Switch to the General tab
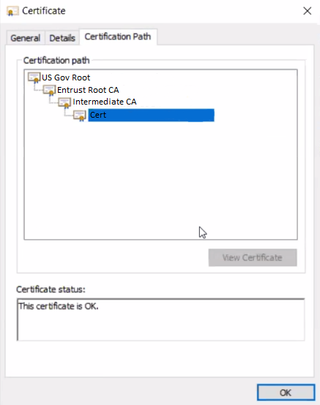 coord(26,38)
